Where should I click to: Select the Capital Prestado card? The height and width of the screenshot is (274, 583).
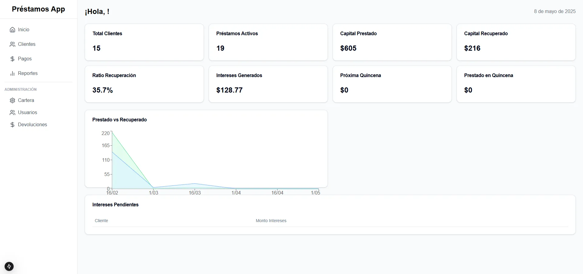pos(392,42)
